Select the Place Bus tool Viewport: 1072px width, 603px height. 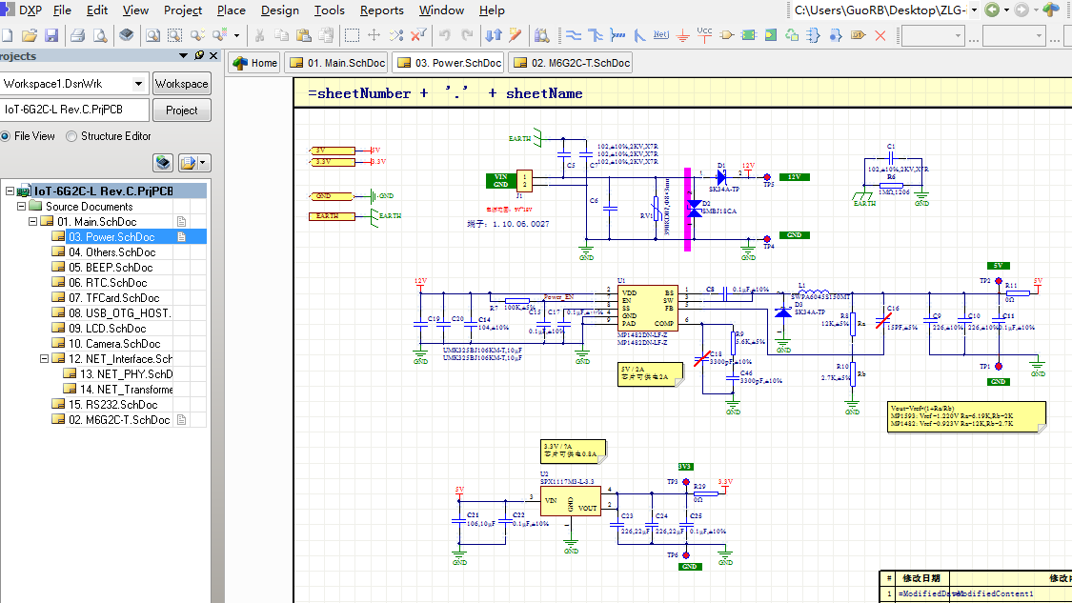click(596, 35)
